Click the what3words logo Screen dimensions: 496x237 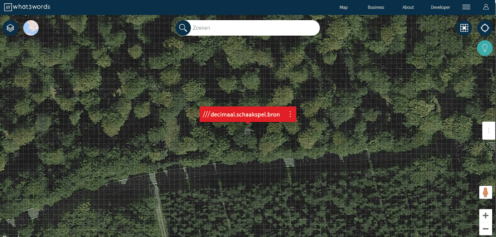point(27,7)
